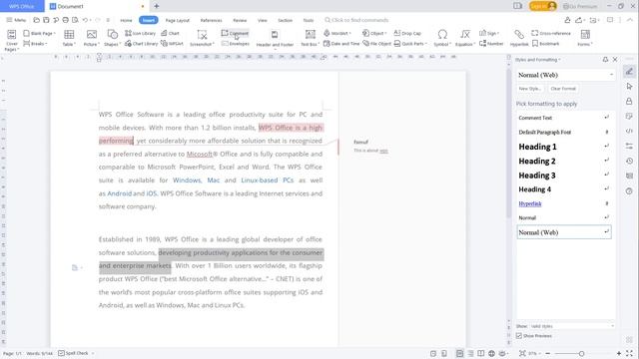Open the Envelopes tool

[236, 44]
